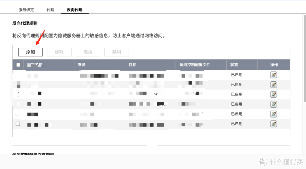The image size is (306, 169).
Task: Edit the fourth rule using its pencil icon
Action: (x=273, y=104)
